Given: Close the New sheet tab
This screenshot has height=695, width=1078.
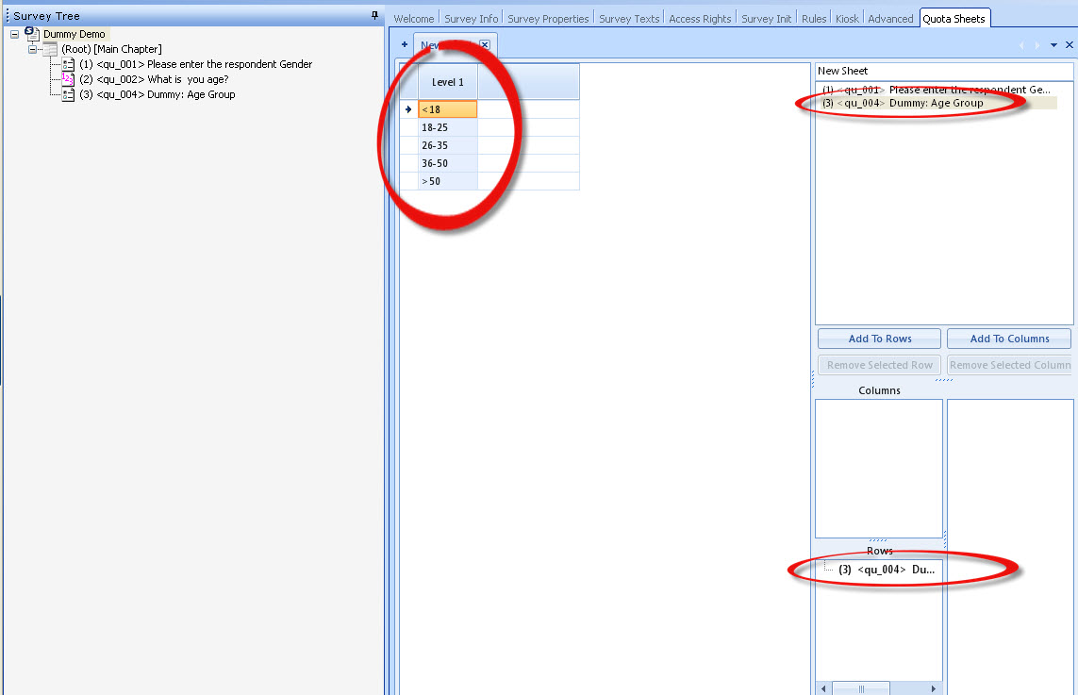Looking at the screenshot, I should [485, 44].
